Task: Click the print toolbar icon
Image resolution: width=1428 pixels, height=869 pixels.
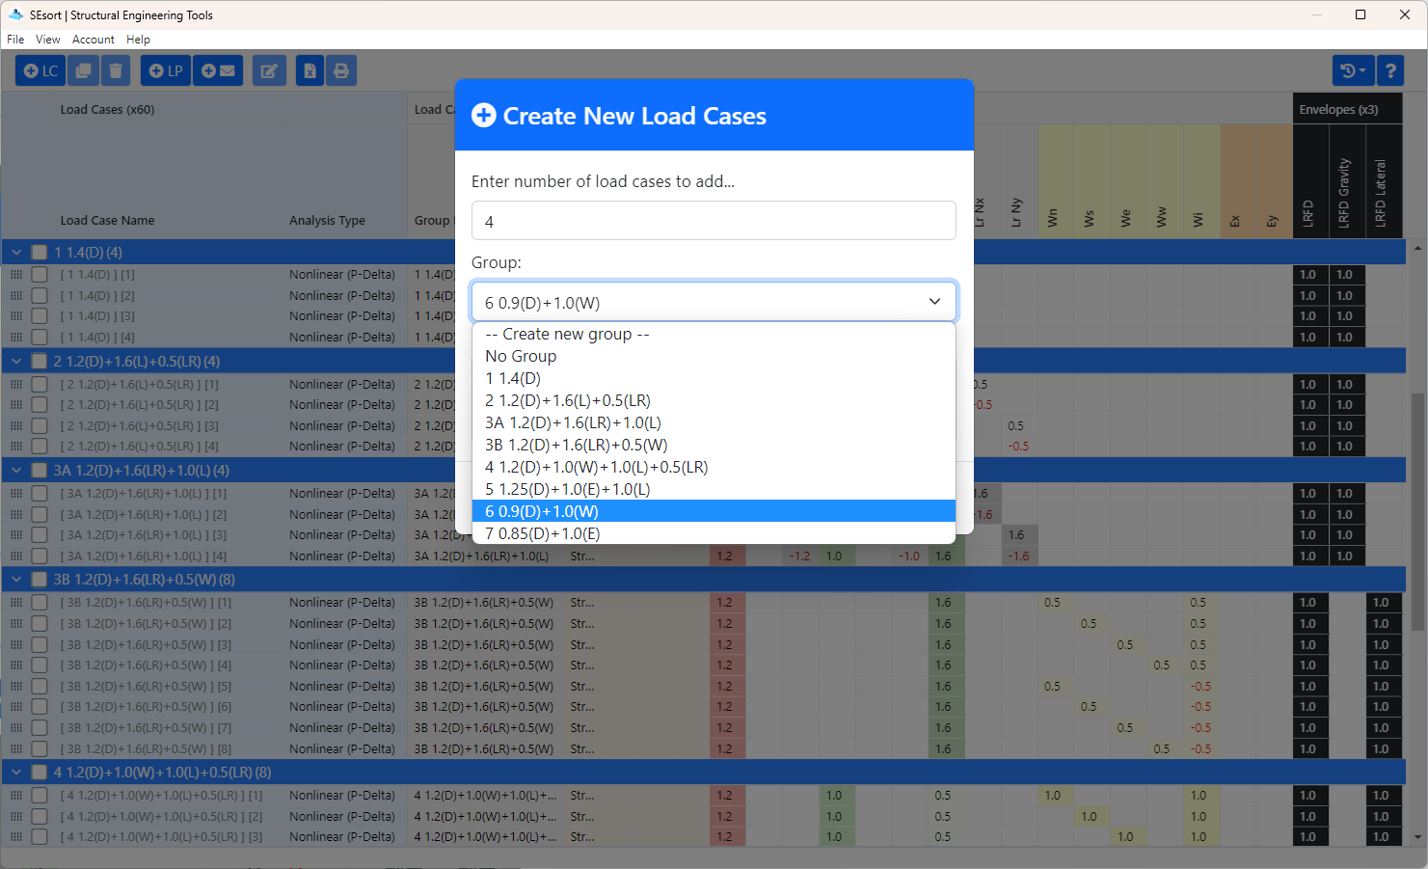Action: [341, 70]
